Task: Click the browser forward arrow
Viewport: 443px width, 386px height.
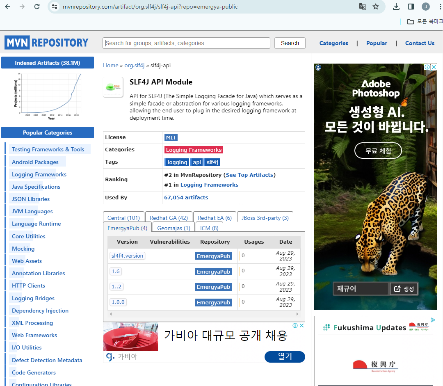Action: [x=22, y=7]
